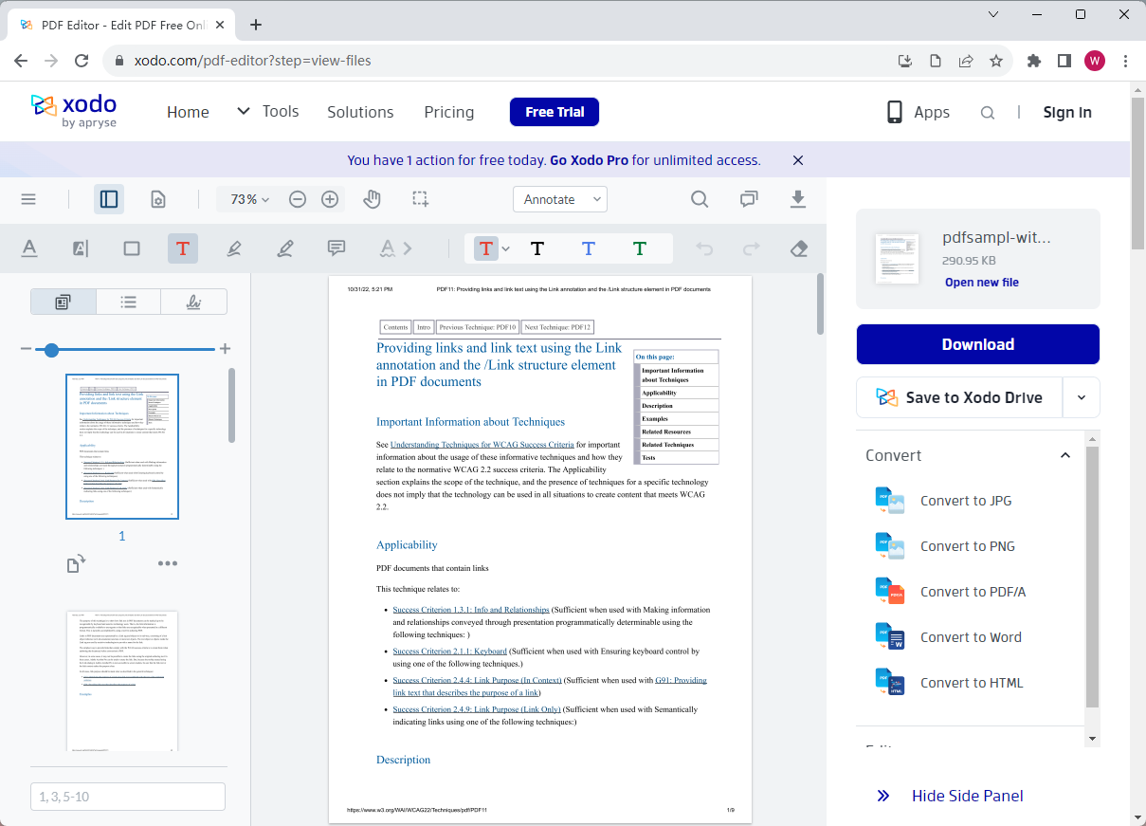Select the marquee selection tool
This screenshot has width=1146, height=826.
420,199
